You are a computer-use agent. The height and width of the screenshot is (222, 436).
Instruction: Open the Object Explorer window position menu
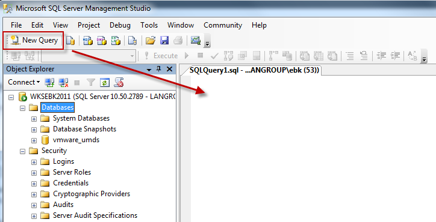click(149, 70)
